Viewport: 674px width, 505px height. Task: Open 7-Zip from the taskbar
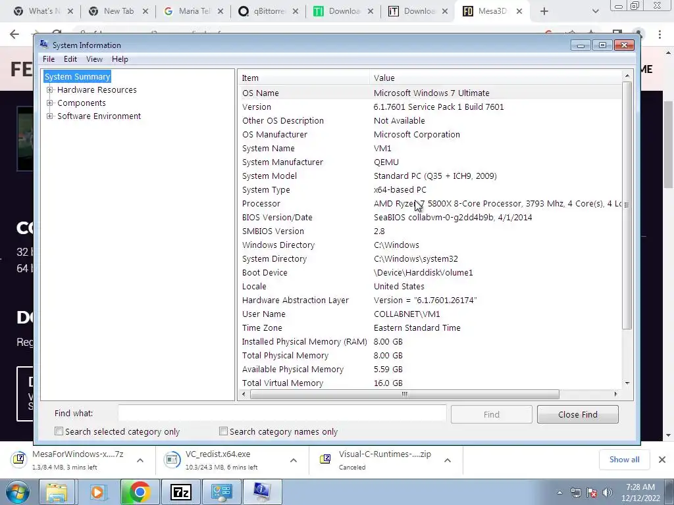pos(180,492)
